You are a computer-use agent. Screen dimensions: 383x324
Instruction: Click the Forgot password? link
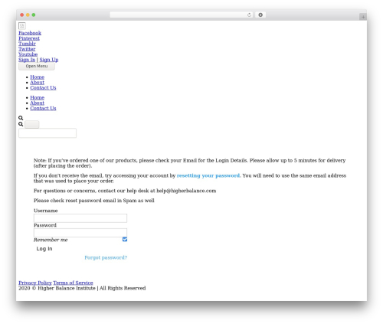coord(106,257)
